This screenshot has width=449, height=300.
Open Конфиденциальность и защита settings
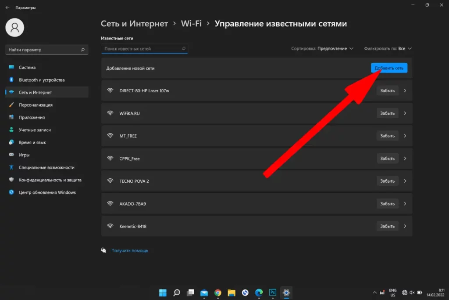click(x=46, y=180)
